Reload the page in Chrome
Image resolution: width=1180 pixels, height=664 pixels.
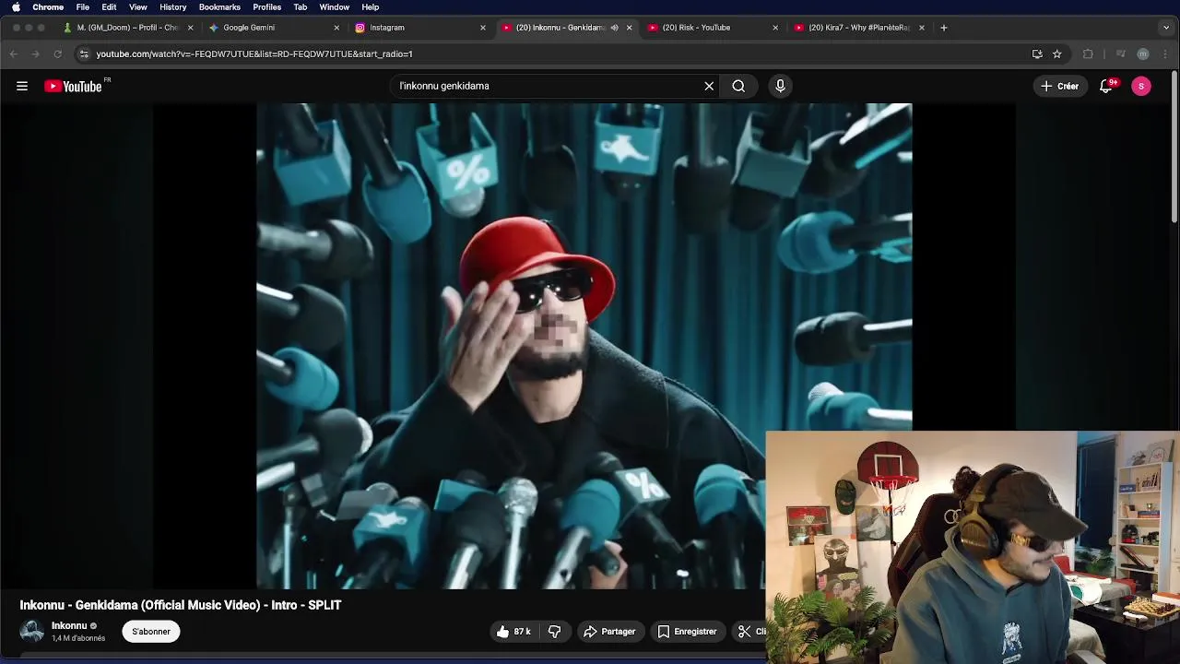coord(57,53)
